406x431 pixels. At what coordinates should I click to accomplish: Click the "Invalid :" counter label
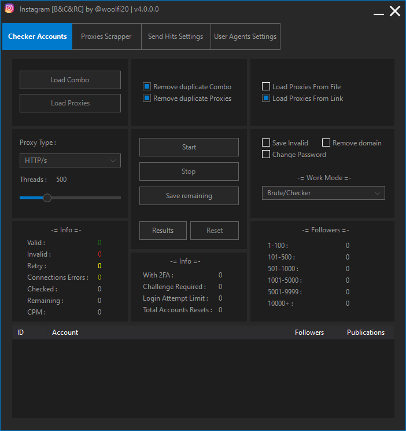(x=39, y=254)
